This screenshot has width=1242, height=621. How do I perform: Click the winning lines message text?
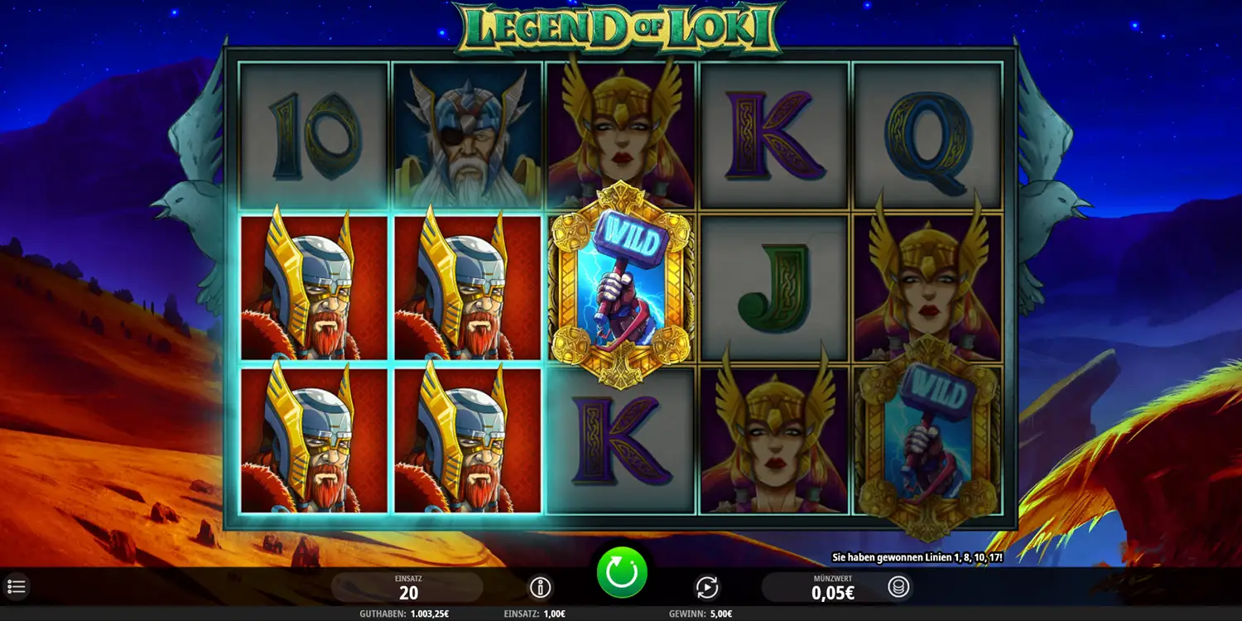click(x=917, y=557)
